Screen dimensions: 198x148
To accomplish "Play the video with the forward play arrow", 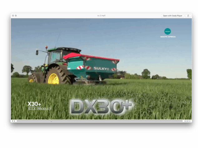I will pyautogui.click(x=15, y=121).
